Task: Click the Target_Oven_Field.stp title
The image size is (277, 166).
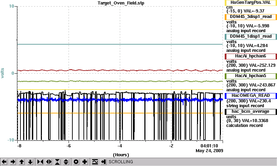Action: click(121, 3)
